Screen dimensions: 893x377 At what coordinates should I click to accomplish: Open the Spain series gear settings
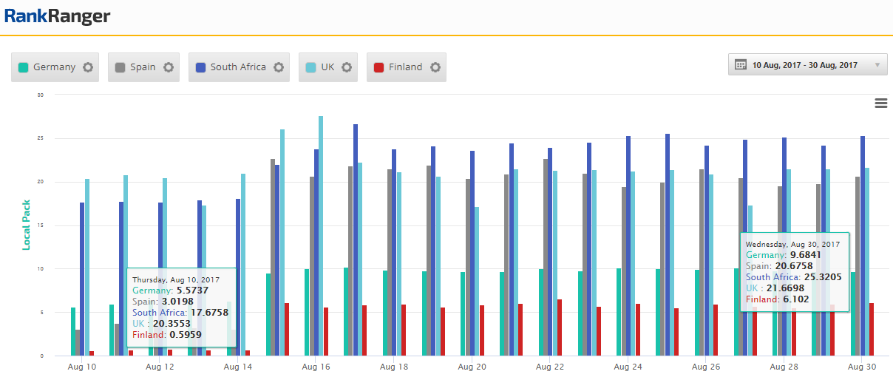[169, 67]
